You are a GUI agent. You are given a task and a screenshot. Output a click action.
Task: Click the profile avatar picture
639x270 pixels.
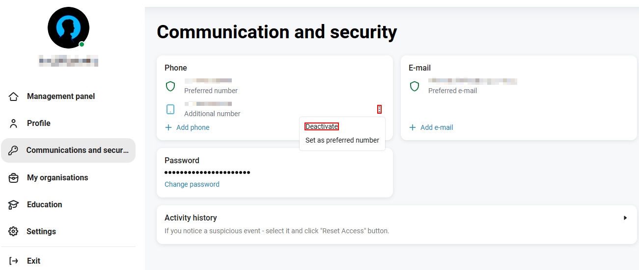pos(68,28)
